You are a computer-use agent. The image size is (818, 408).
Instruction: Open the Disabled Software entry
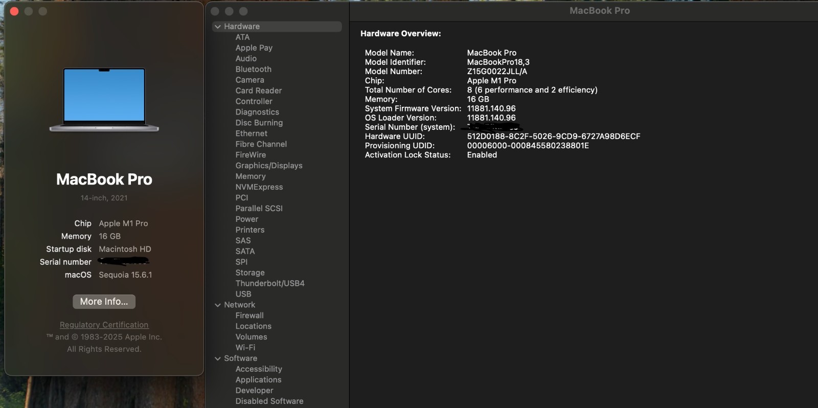(269, 401)
